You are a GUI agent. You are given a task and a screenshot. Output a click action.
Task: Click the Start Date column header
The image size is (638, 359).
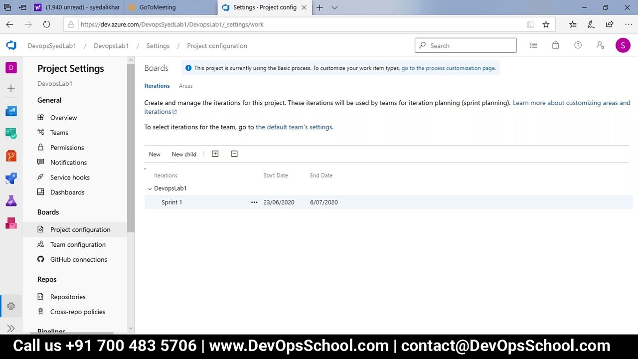pyautogui.click(x=276, y=176)
